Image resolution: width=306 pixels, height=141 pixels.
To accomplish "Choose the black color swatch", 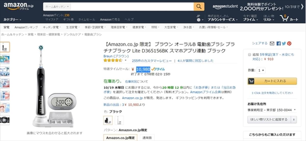I will click(x=108, y=120).
